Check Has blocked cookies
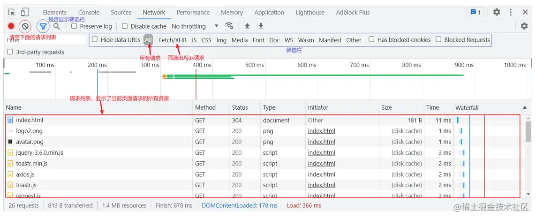 pyautogui.click(x=371, y=40)
